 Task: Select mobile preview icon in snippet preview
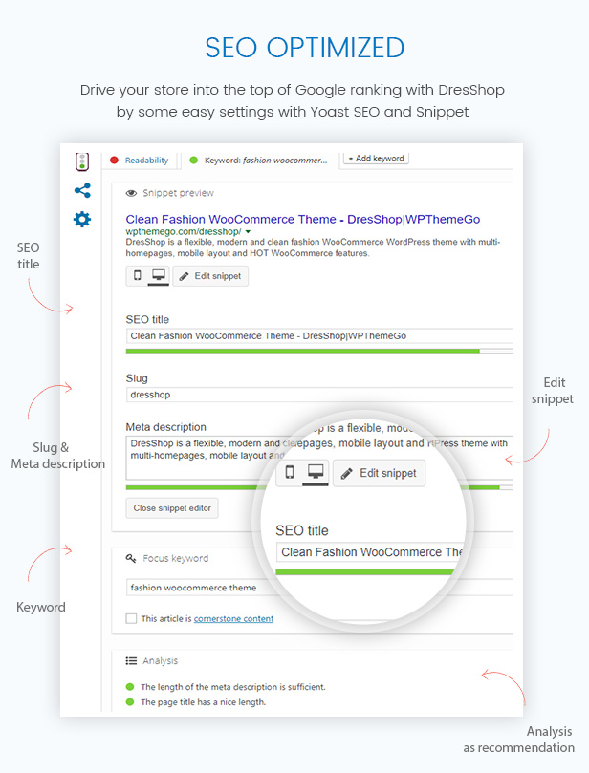(x=138, y=275)
